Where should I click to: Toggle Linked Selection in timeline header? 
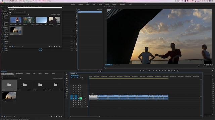coord(77,78)
